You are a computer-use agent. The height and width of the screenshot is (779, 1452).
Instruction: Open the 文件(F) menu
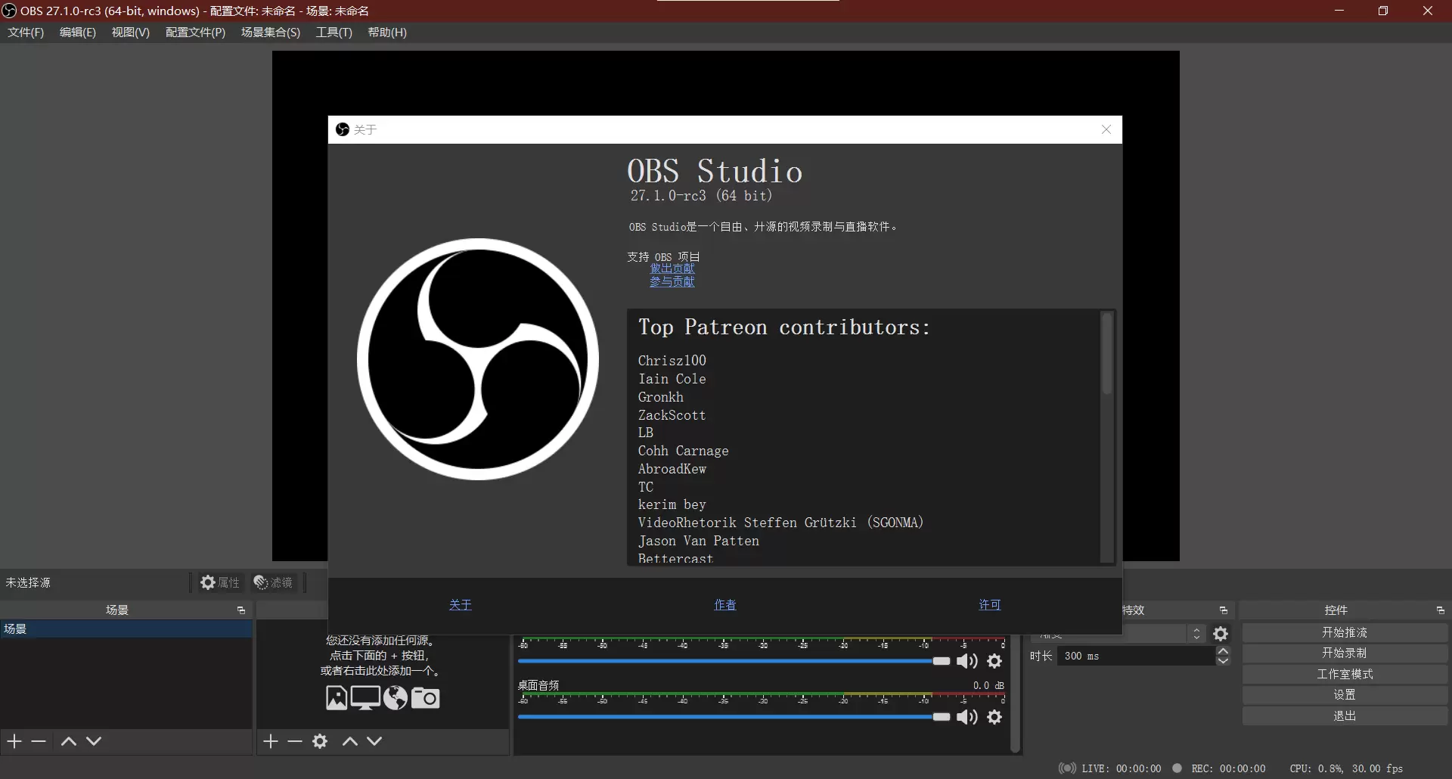pyautogui.click(x=26, y=33)
